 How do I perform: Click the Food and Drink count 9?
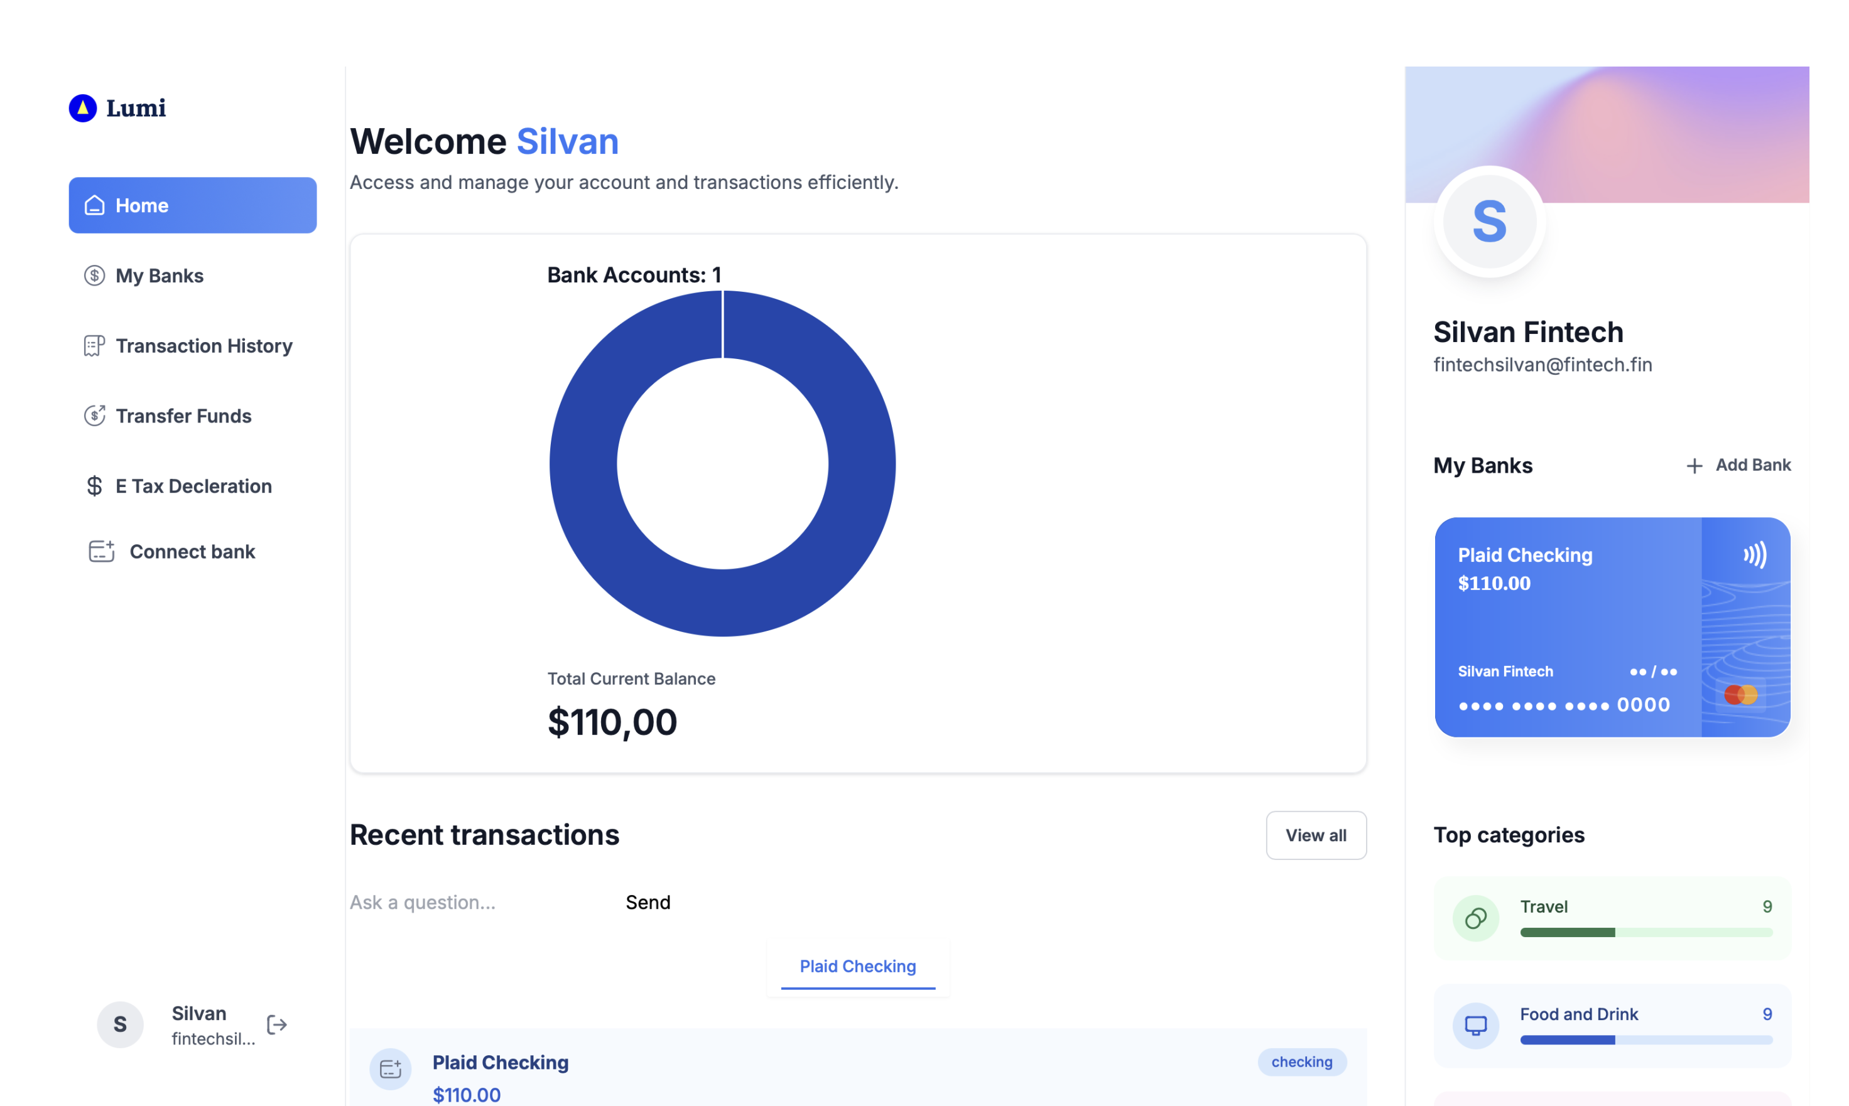tap(1767, 1014)
